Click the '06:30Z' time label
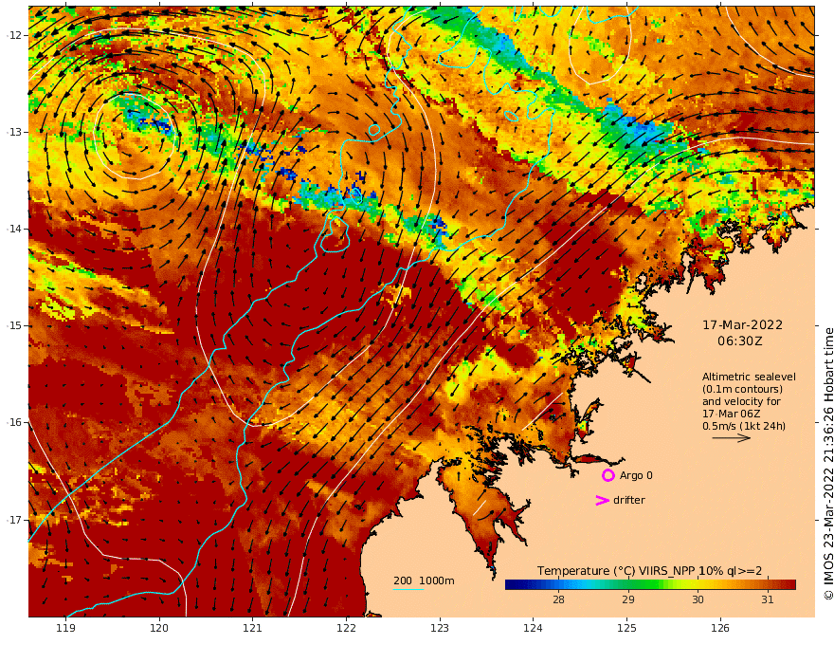The height and width of the screenshot is (645, 834). [x=740, y=341]
